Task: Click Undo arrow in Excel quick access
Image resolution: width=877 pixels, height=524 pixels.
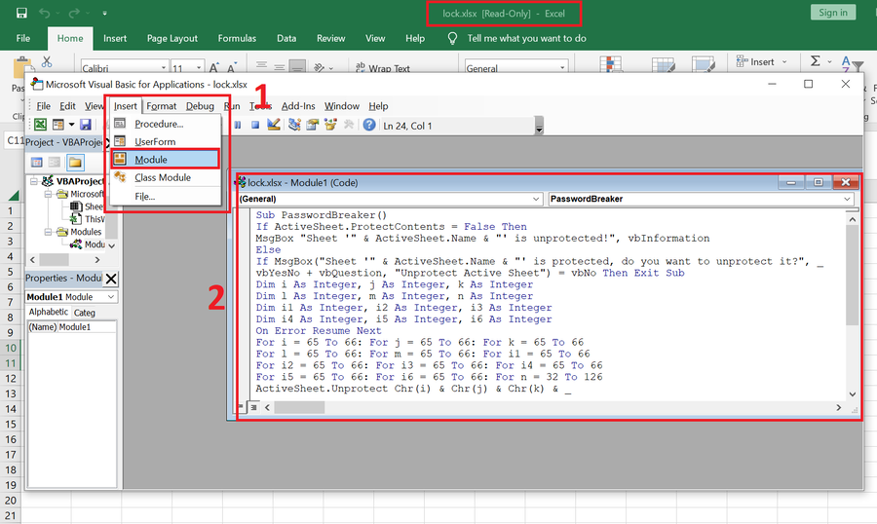Action: pos(44,13)
